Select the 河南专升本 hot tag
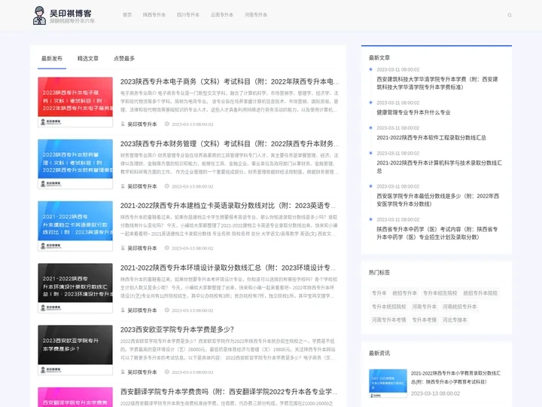Image resolution: width=542 pixels, height=407 pixels. [424, 306]
